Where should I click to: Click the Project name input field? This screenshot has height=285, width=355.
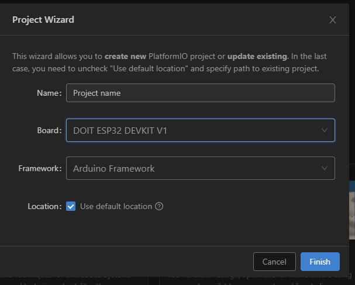pos(200,93)
